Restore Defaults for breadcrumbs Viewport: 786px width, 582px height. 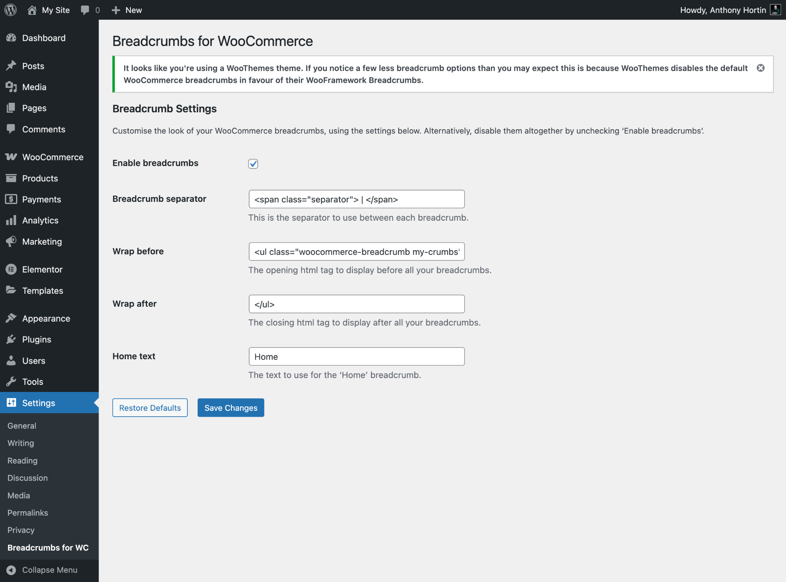coord(150,408)
